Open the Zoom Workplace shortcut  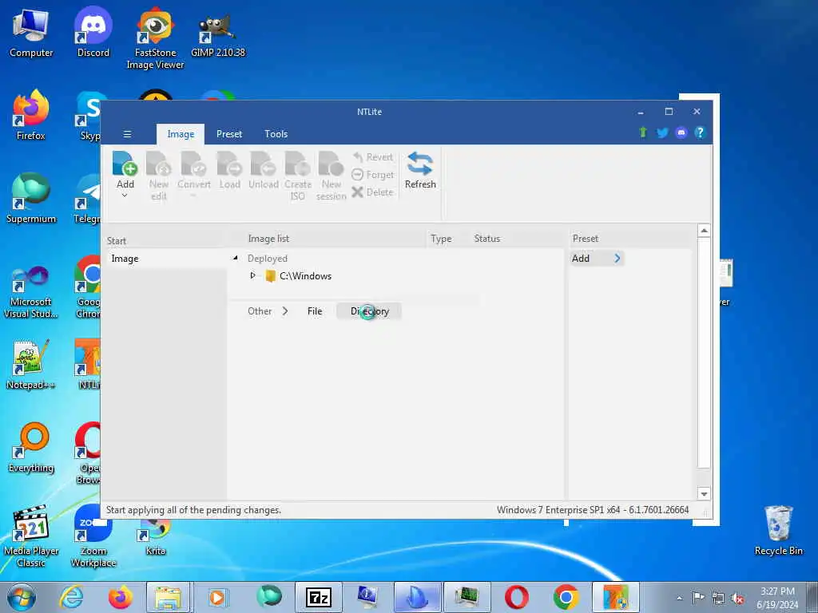[x=93, y=537]
